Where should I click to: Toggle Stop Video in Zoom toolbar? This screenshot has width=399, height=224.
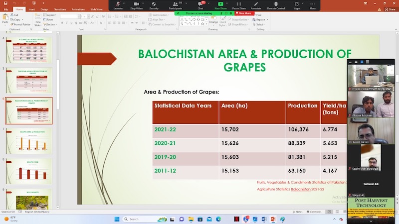tap(136, 4)
